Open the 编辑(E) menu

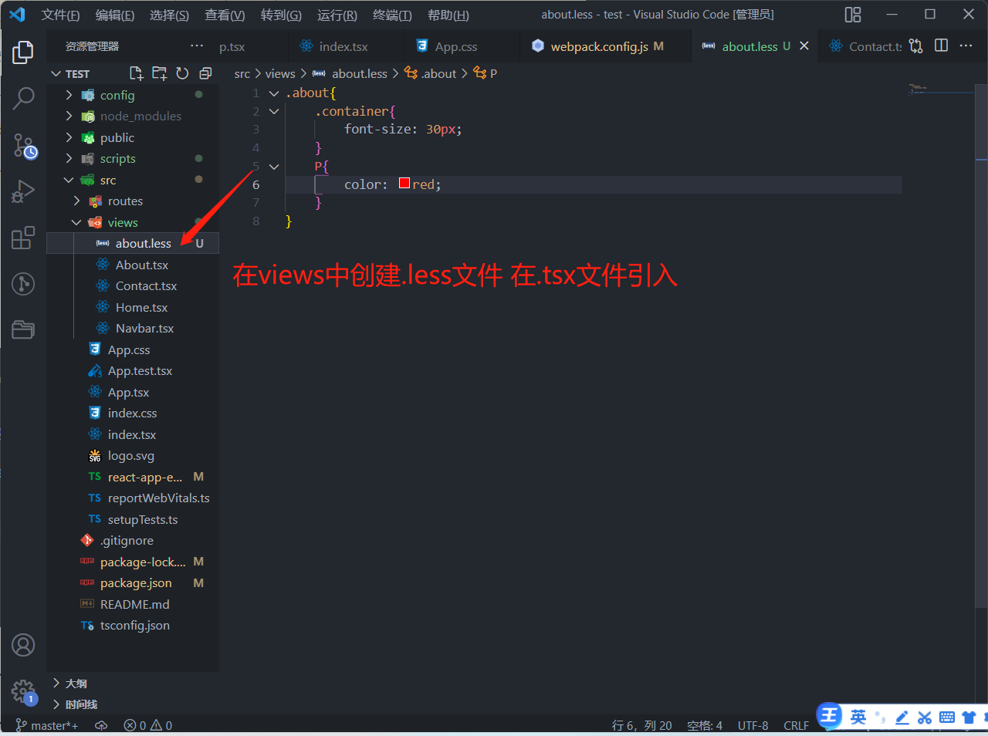pyautogui.click(x=114, y=15)
